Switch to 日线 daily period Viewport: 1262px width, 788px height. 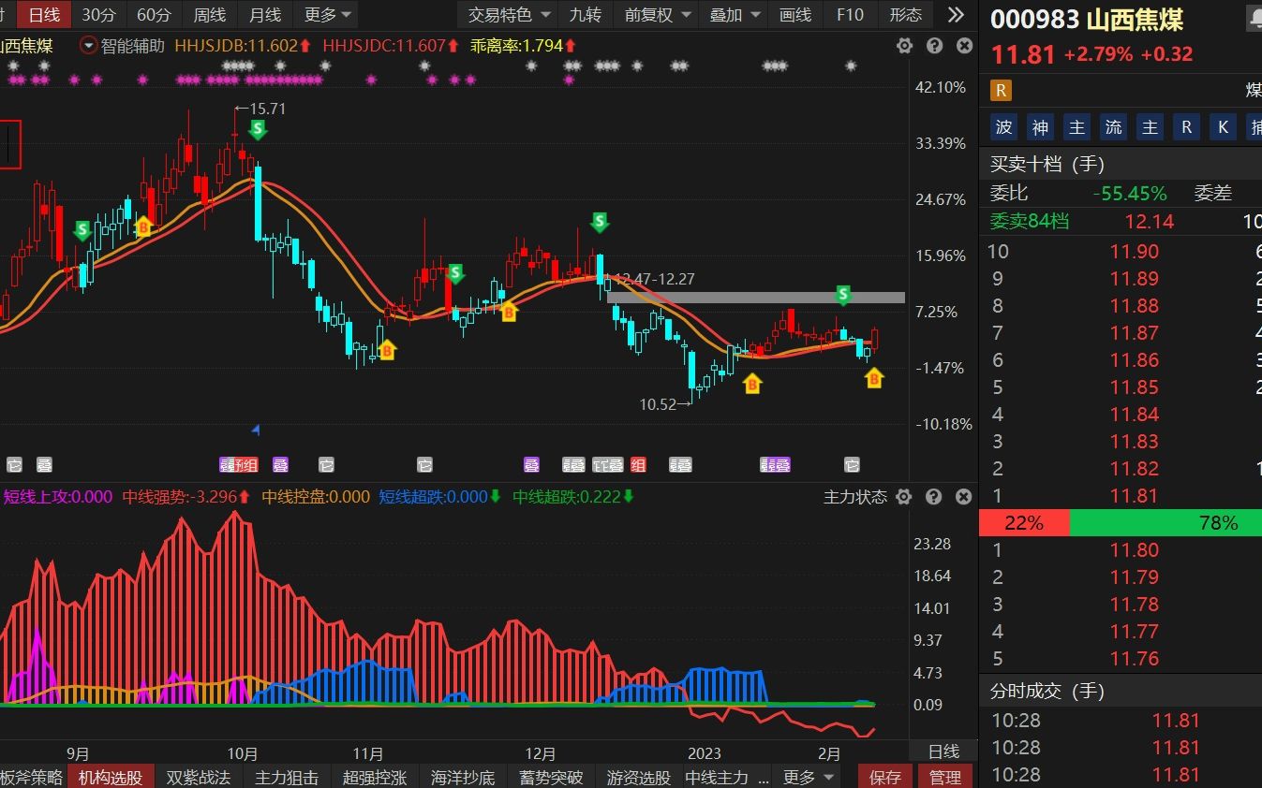[43, 14]
